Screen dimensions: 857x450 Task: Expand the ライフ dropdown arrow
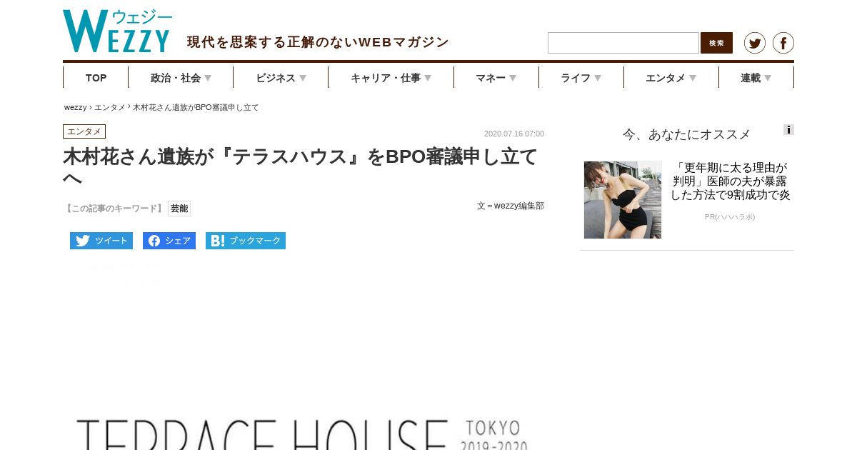598,78
